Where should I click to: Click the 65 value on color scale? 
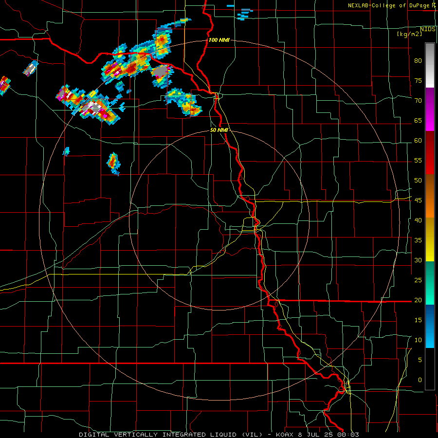tap(418, 121)
